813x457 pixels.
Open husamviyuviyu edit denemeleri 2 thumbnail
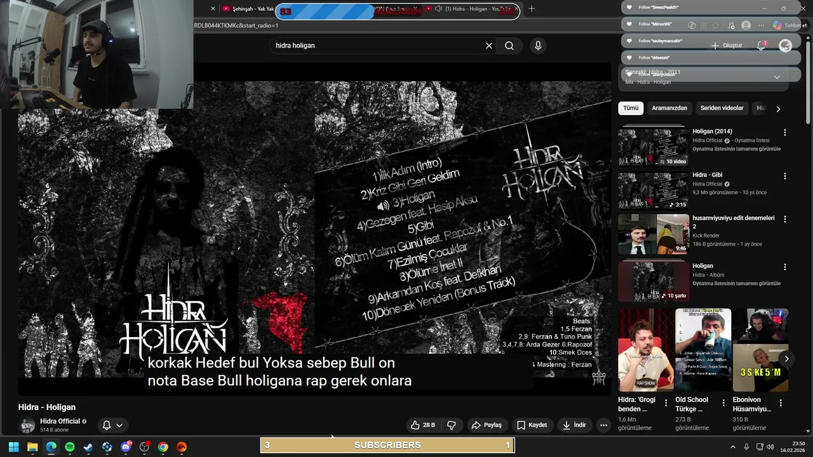653,234
